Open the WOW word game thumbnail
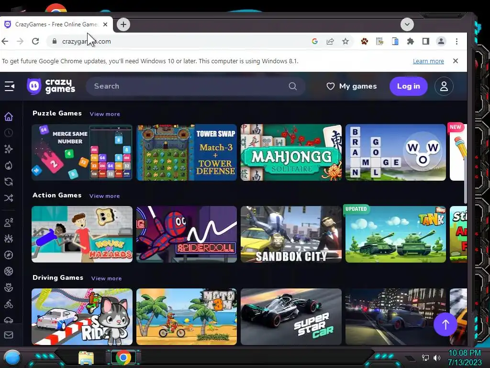 396,152
